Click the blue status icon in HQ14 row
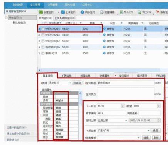Viewport: 168px width, 145px height. [x=104, y=29]
